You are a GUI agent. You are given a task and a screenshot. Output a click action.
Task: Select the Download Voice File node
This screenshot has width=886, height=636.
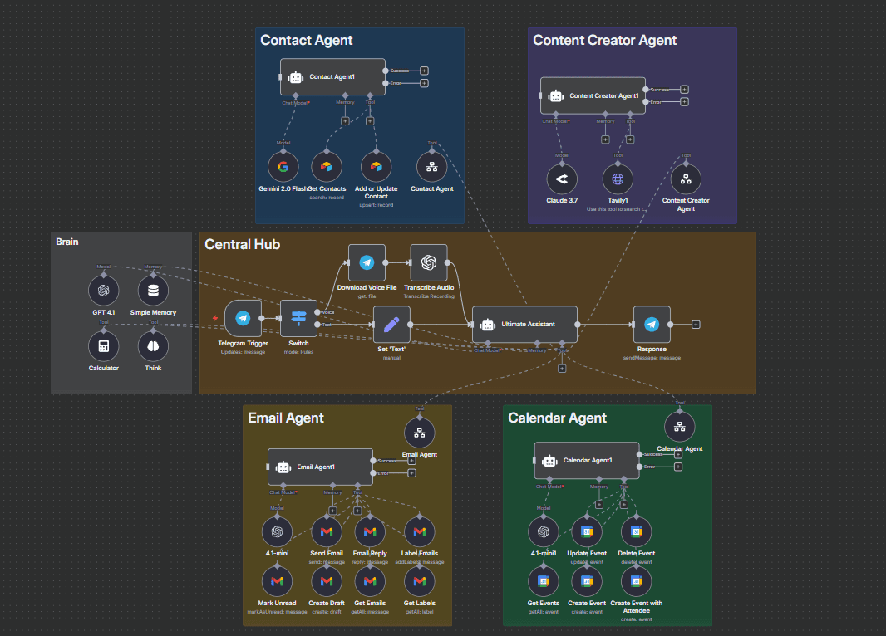point(367,262)
